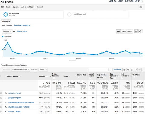Open help for Pages / Session column
The image size is (145, 114).
click(x=90, y=78)
